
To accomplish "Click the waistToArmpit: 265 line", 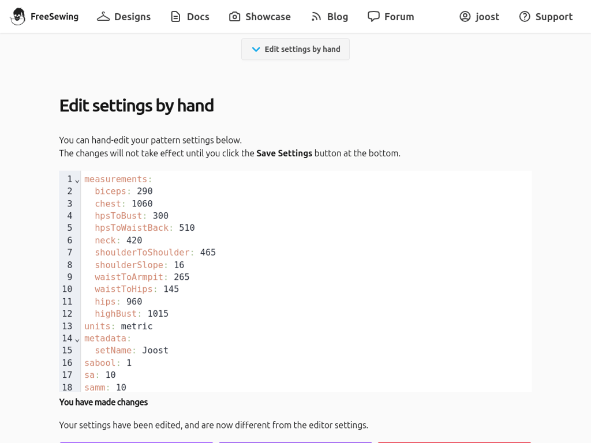I will click(x=142, y=277).
